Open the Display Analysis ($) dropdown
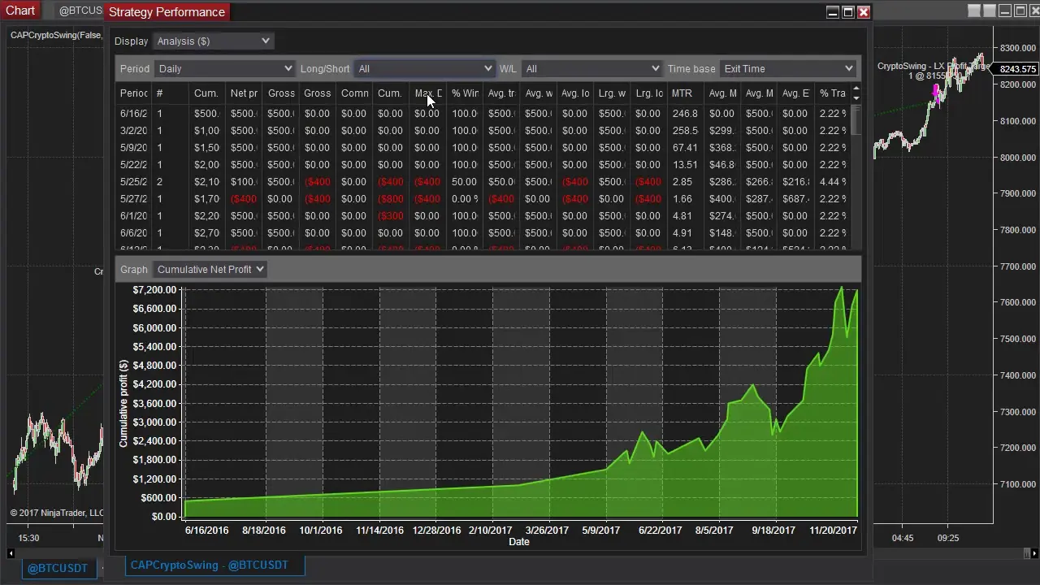The image size is (1040, 585). pyautogui.click(x=213, y=41)
